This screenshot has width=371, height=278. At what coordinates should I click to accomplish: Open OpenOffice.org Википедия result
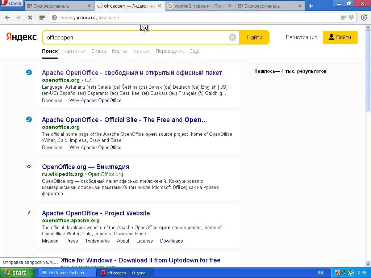click(x=86, y=167)
